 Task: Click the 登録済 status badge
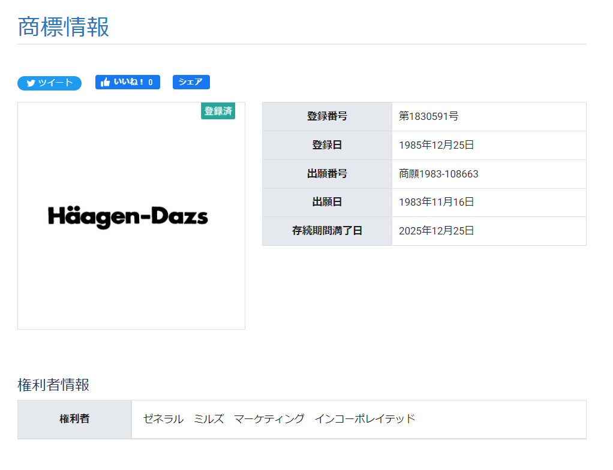(218, 111)
